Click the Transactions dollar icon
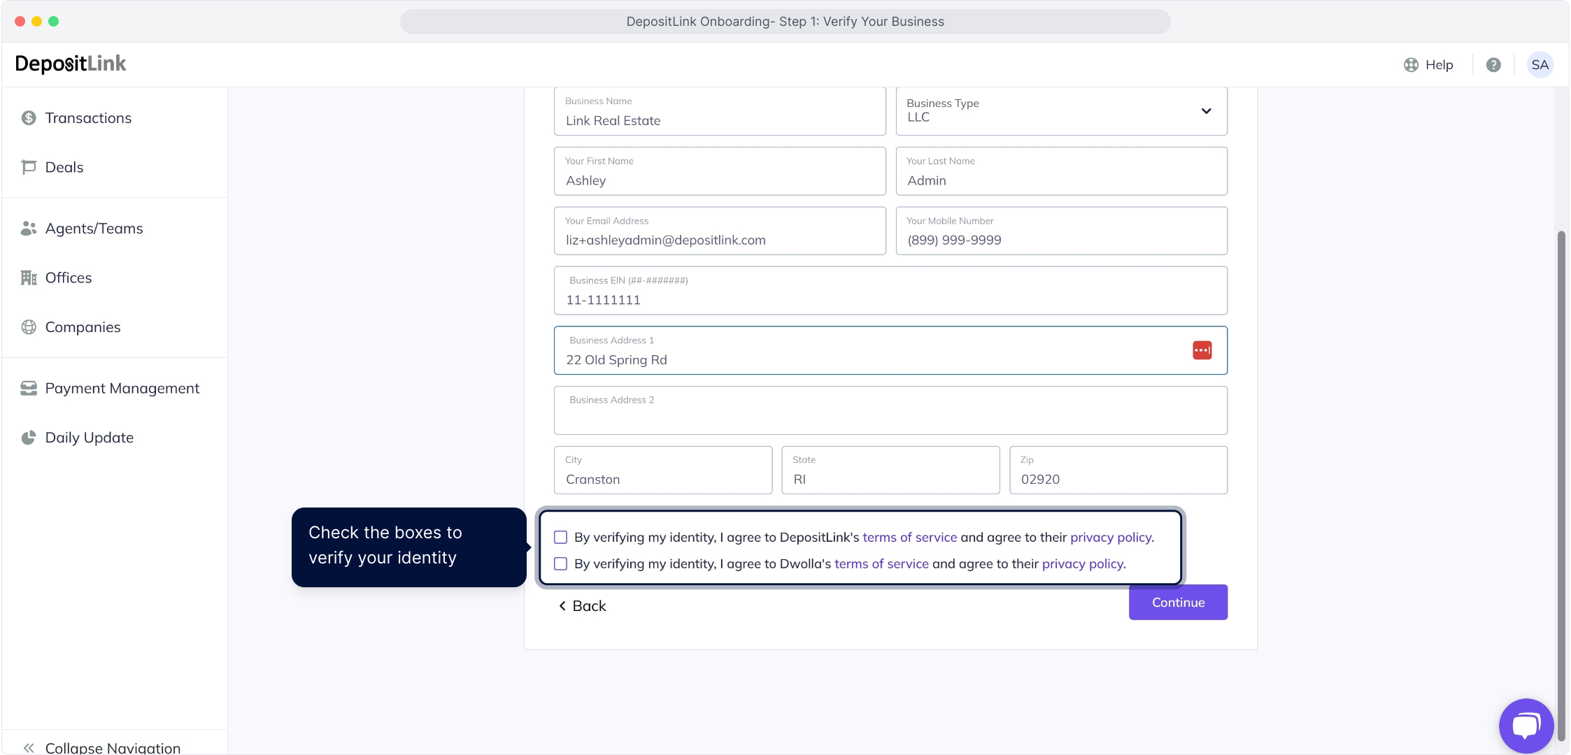1571x755 pixels. (29, 118)
